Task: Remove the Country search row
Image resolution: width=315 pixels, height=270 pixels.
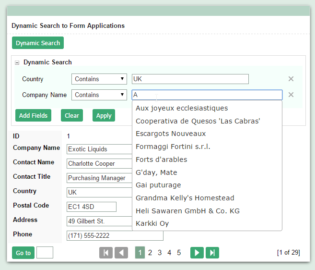Action: coord(291,79)
